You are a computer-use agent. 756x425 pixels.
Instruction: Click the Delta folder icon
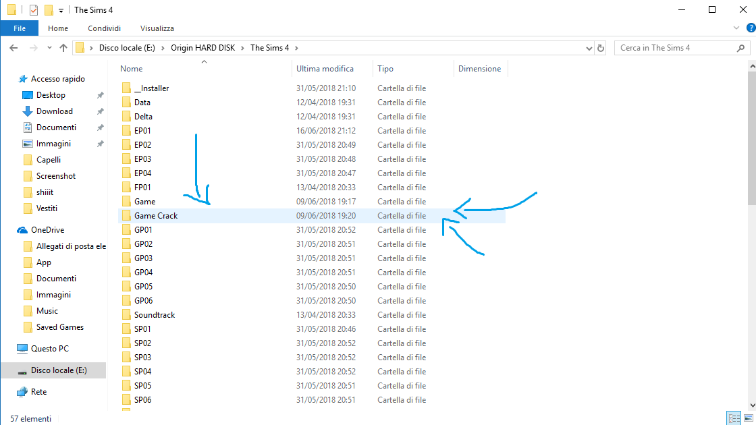tap(126, 116)
